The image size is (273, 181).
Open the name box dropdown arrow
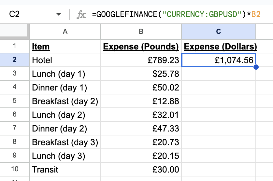[x=59, y=14]
